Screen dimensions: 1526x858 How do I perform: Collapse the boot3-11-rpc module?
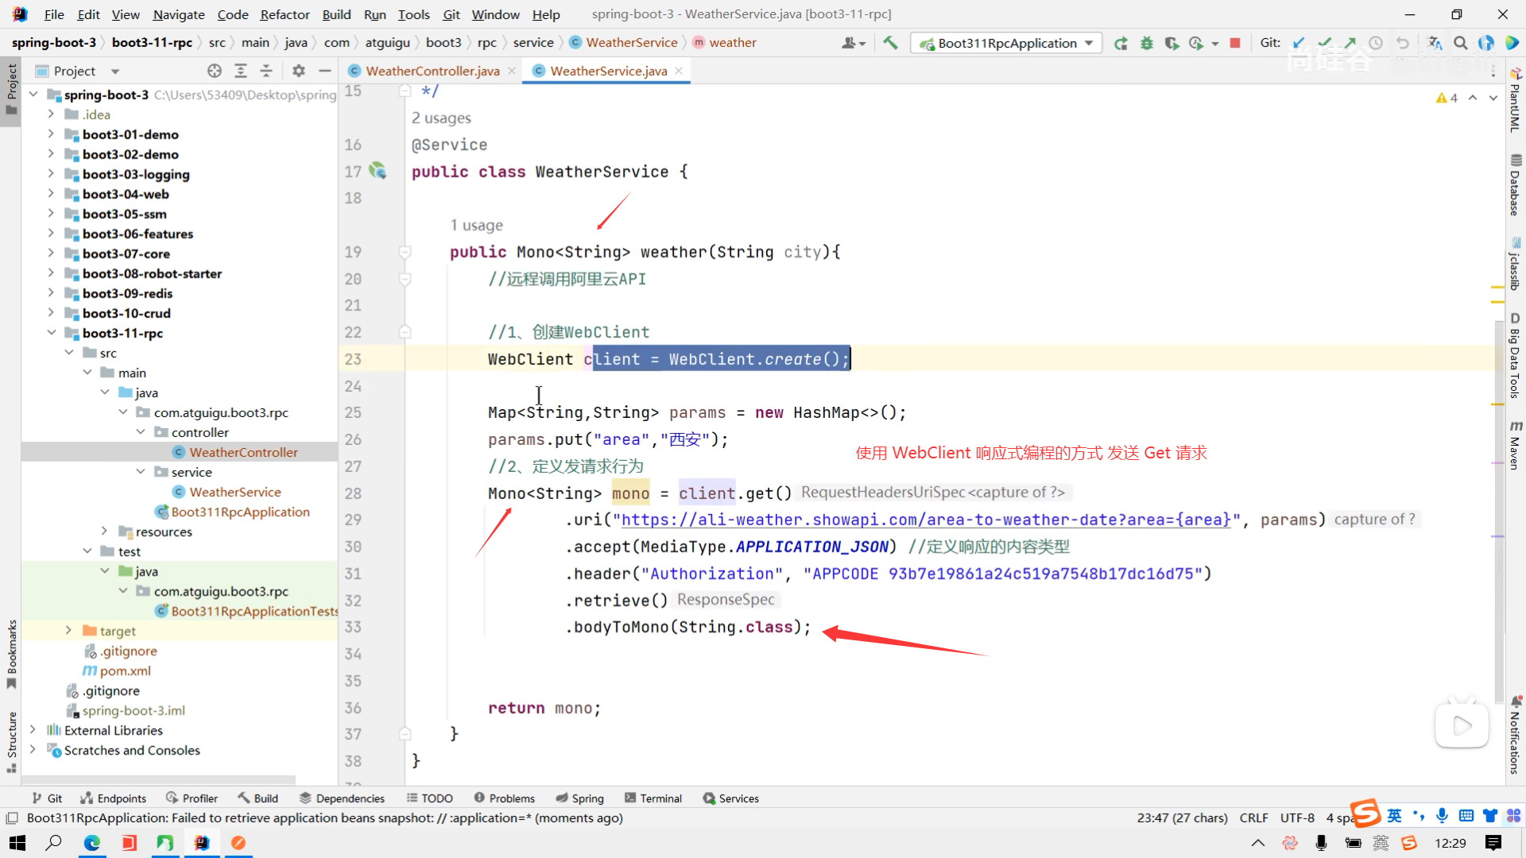pyautogui.click(x=51, y=333)
